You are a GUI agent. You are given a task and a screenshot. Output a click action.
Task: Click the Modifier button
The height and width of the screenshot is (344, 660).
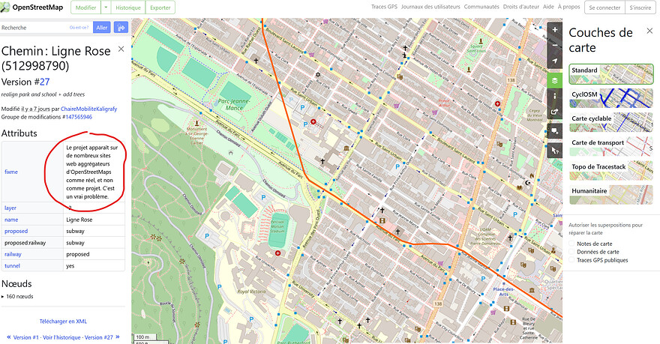click(x=85, y=7)
